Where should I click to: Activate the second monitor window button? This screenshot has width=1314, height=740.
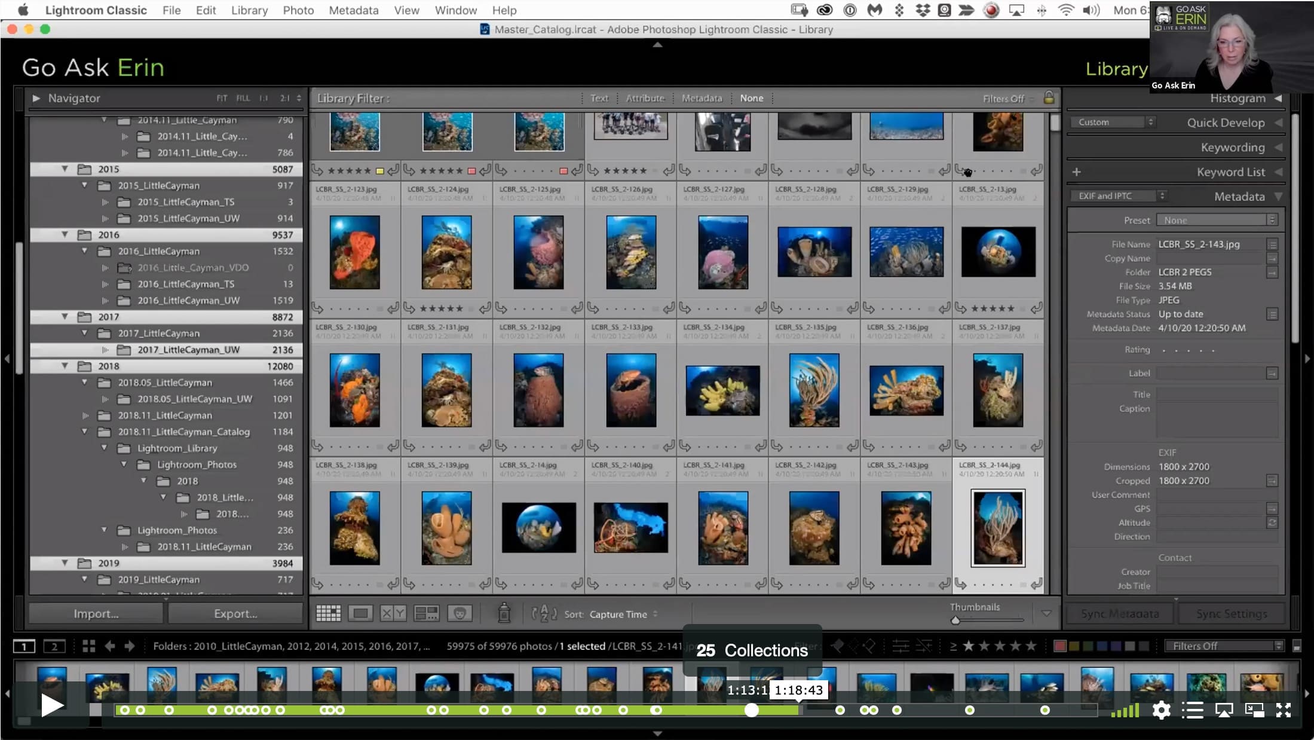click(54, 646)
